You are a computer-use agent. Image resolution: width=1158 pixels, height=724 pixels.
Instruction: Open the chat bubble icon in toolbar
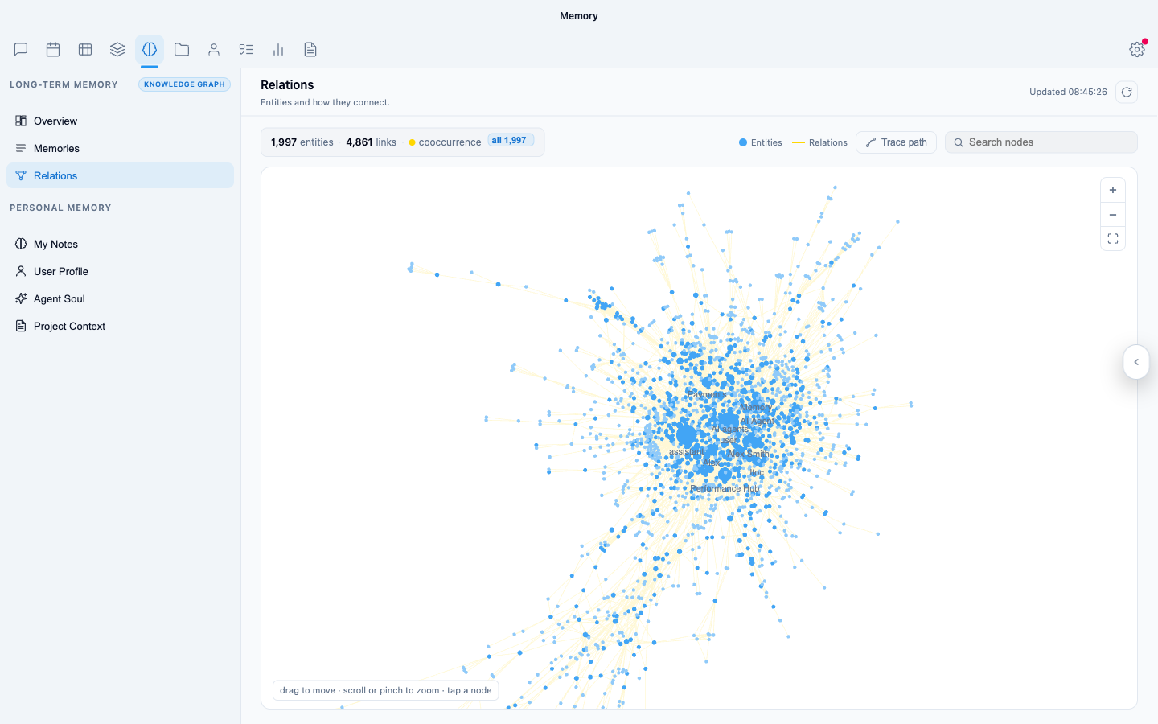(x=21, y=50)
